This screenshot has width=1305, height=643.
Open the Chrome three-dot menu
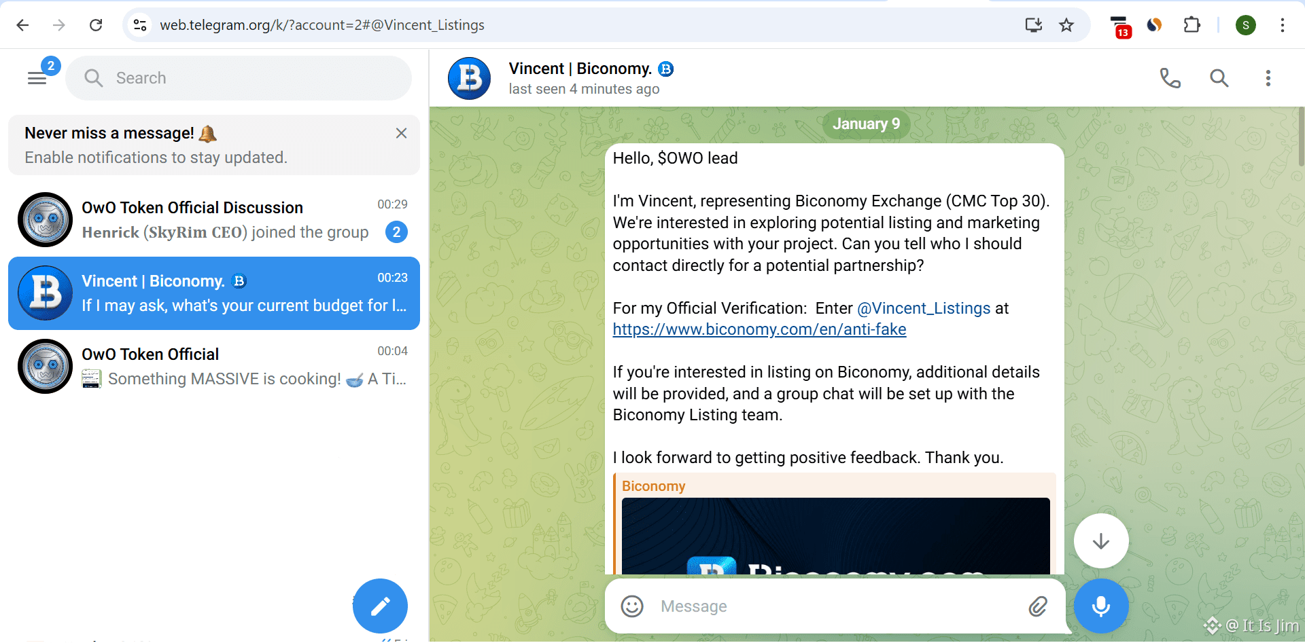[1282, 25]
